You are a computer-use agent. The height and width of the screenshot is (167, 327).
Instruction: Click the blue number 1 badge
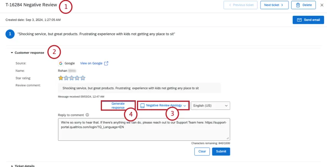point(10,34)
